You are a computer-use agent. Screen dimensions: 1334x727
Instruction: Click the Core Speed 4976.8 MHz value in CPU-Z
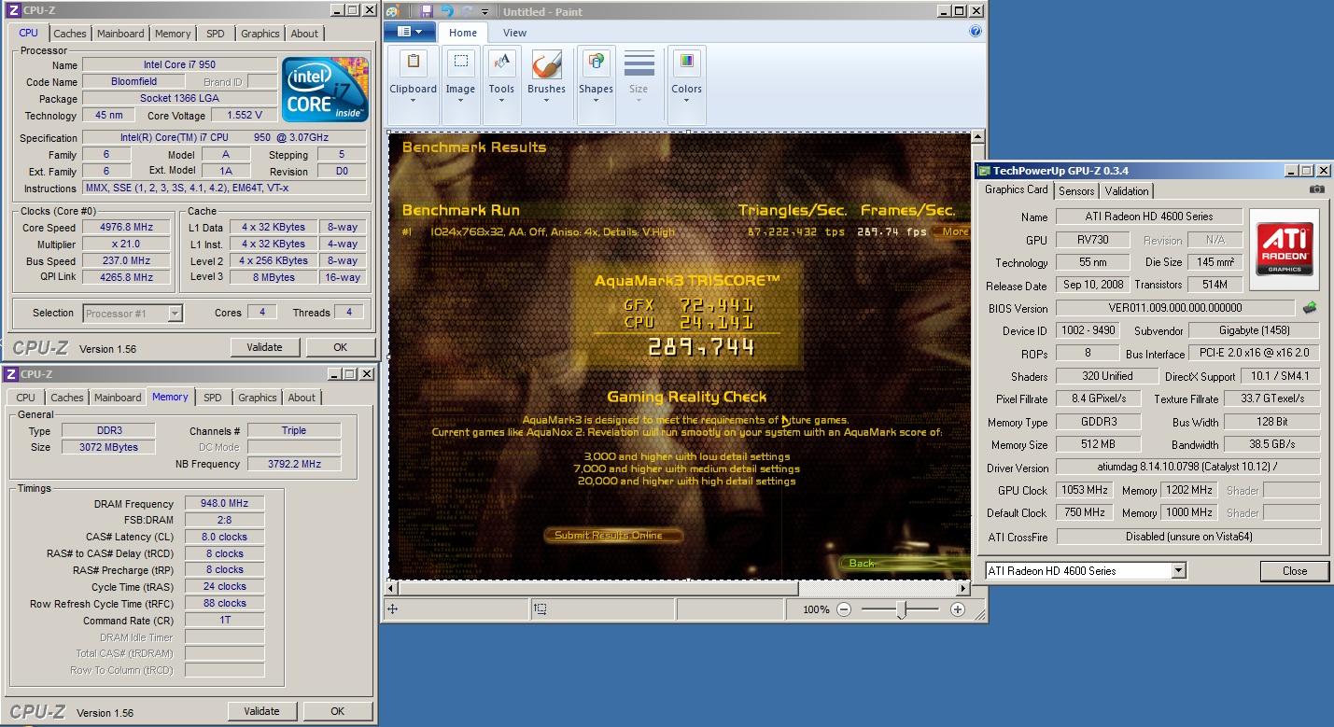[x=127, y=228]
